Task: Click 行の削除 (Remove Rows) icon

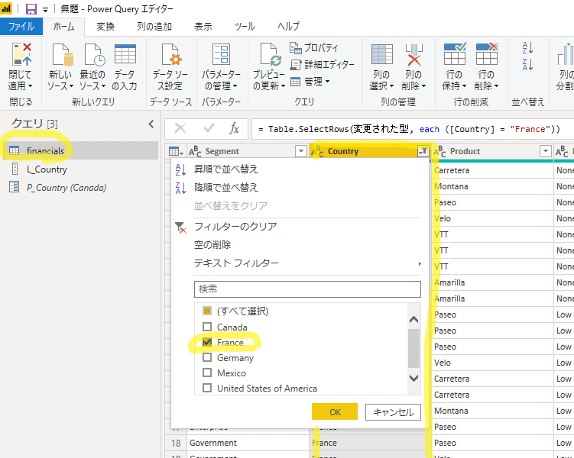Action: coord(487,54)
